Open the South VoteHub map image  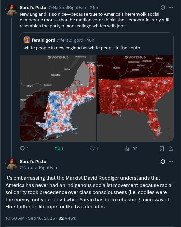(135, 98)
